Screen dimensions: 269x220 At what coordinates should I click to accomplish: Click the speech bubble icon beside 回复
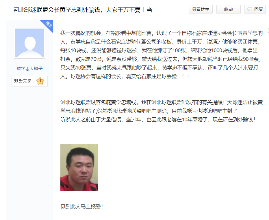[250, 9]
